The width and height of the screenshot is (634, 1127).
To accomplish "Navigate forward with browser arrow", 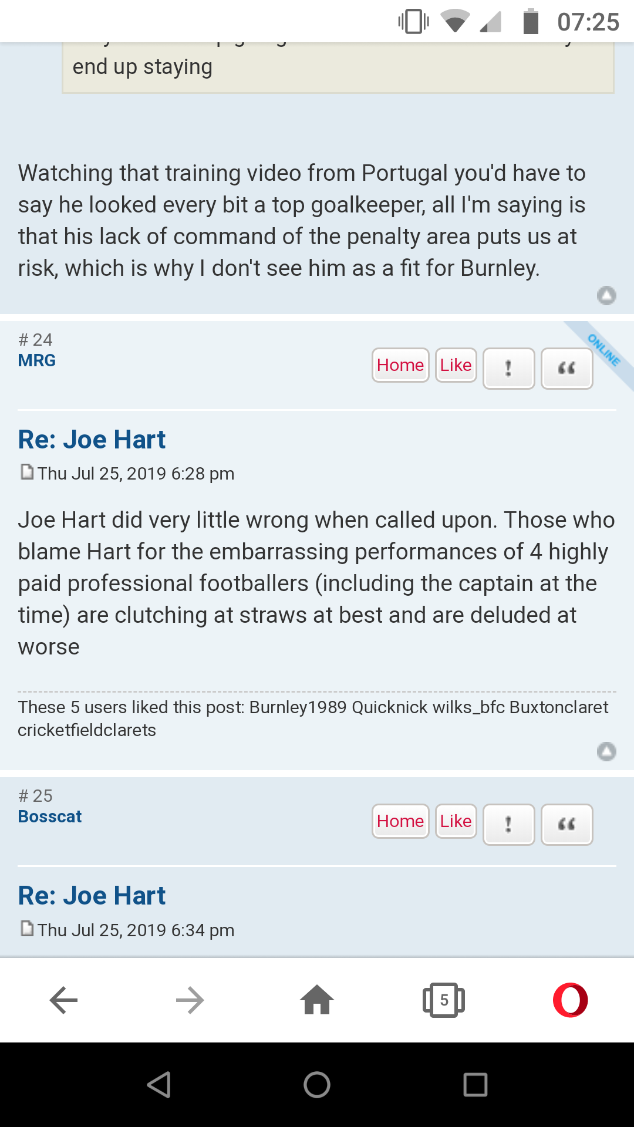I will (x=190, y=1000).
